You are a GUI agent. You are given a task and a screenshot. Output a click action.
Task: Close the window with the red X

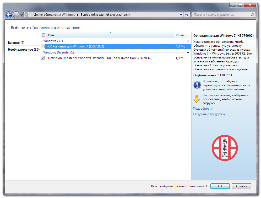[x=250, y=6]
